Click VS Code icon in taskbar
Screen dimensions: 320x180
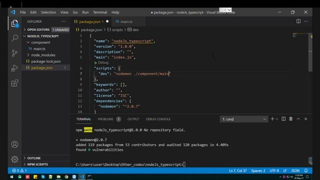[82, 176]
